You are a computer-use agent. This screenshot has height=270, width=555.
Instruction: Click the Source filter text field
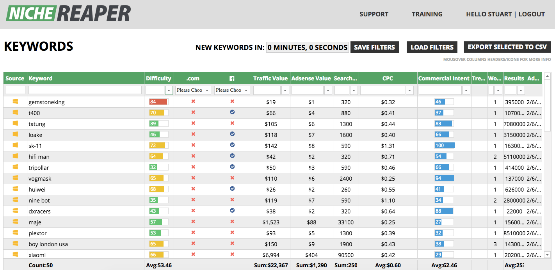[x=15, y=90]
